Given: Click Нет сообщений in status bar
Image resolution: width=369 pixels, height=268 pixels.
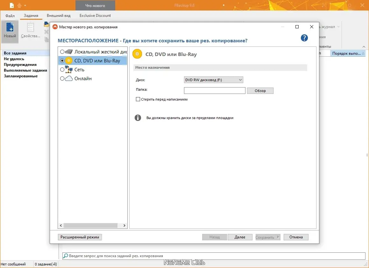Looking at the screenshot, I should pos(13,264).
